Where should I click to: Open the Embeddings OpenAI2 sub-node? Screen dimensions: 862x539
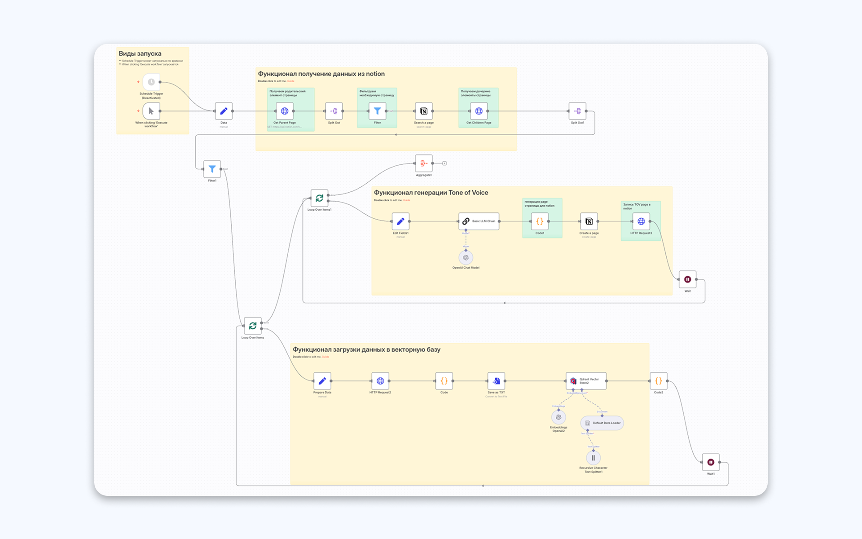click(x=559, y=417)
